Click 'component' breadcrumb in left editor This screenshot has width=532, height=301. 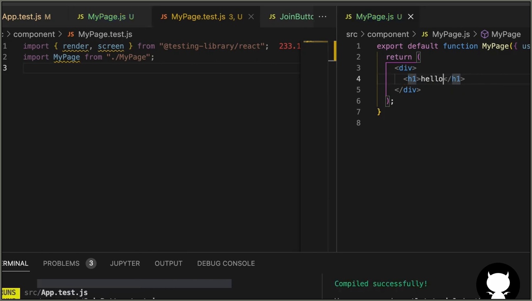click(34, 34)
